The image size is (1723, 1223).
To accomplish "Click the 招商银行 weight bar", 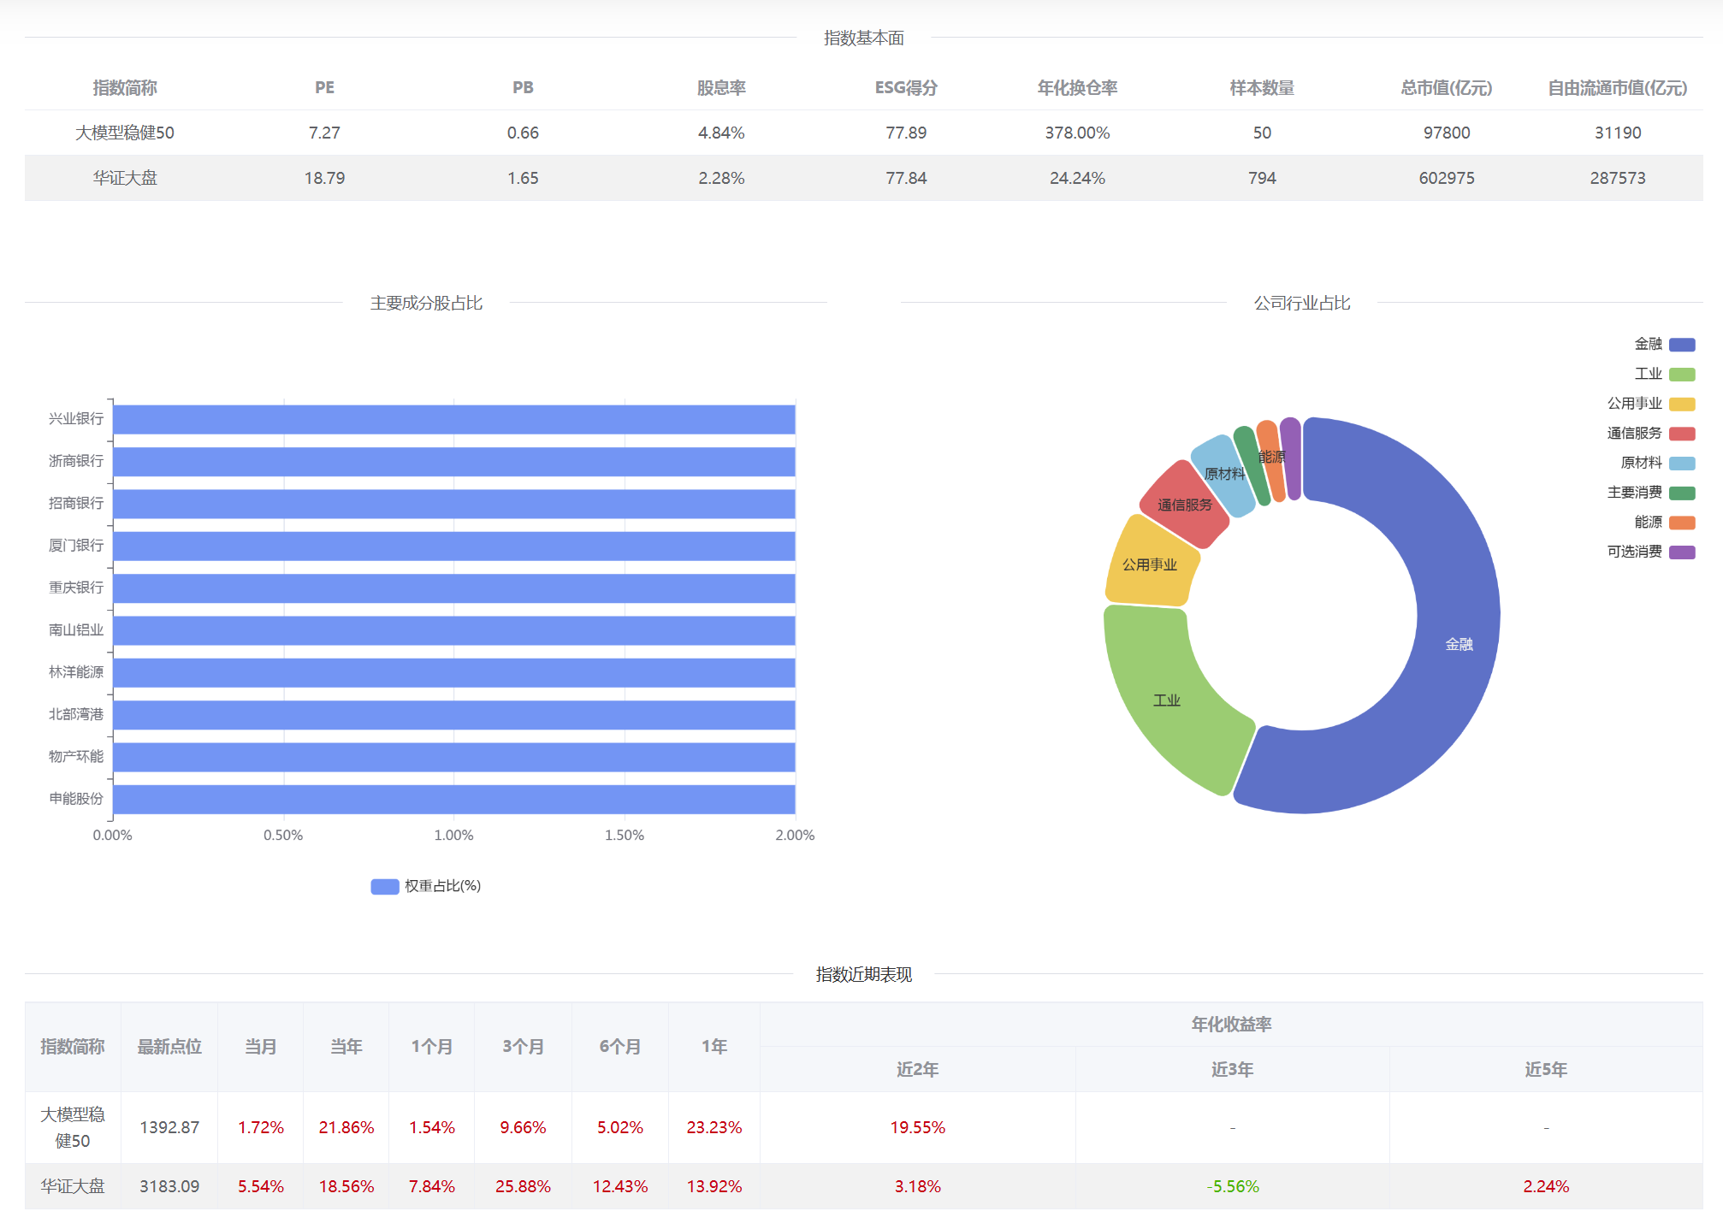I will pos(453,504).
